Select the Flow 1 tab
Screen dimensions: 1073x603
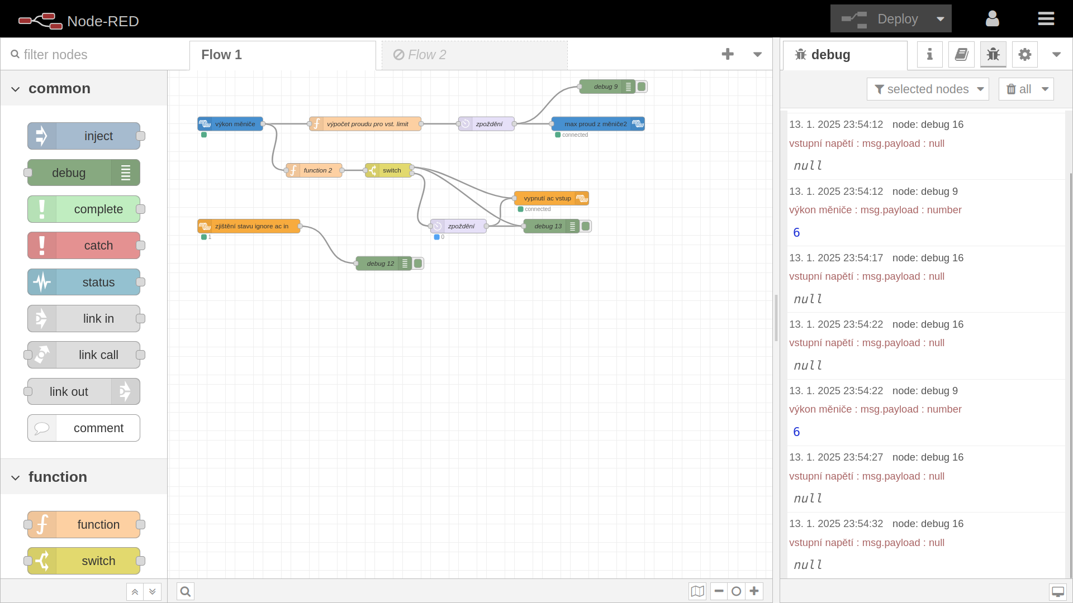282,55
